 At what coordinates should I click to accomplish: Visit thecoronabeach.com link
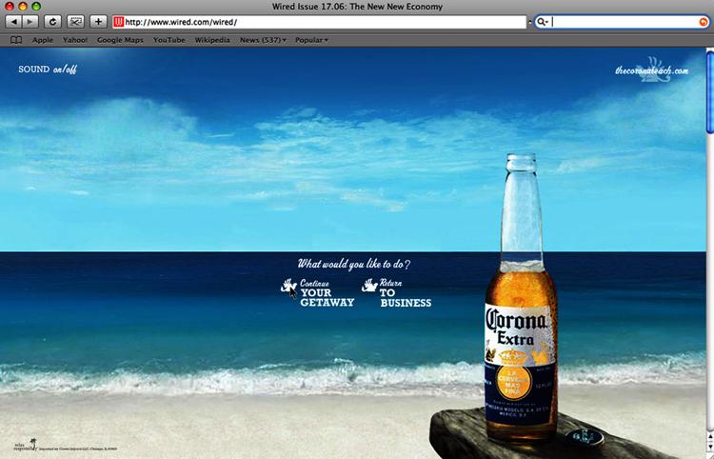click(651, 70)
